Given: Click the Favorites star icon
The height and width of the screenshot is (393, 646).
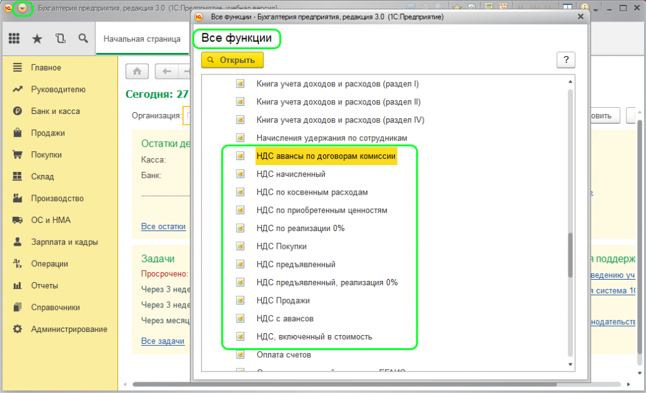Looking at the screenshot, I should (37, 38).
